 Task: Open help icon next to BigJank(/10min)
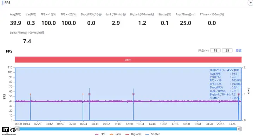pos(153,14)
